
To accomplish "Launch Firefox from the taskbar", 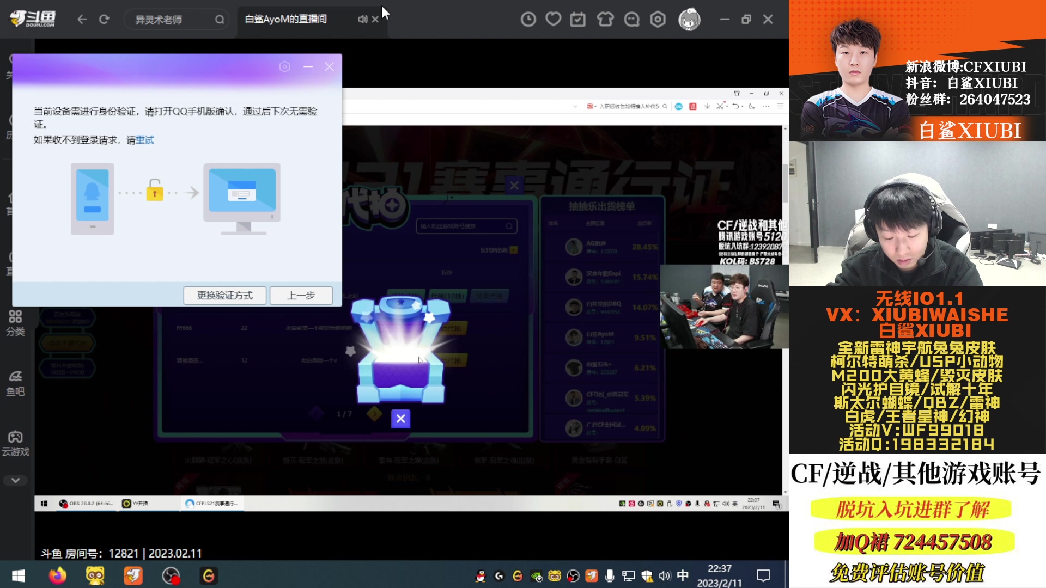I will [x=57, y=575].
